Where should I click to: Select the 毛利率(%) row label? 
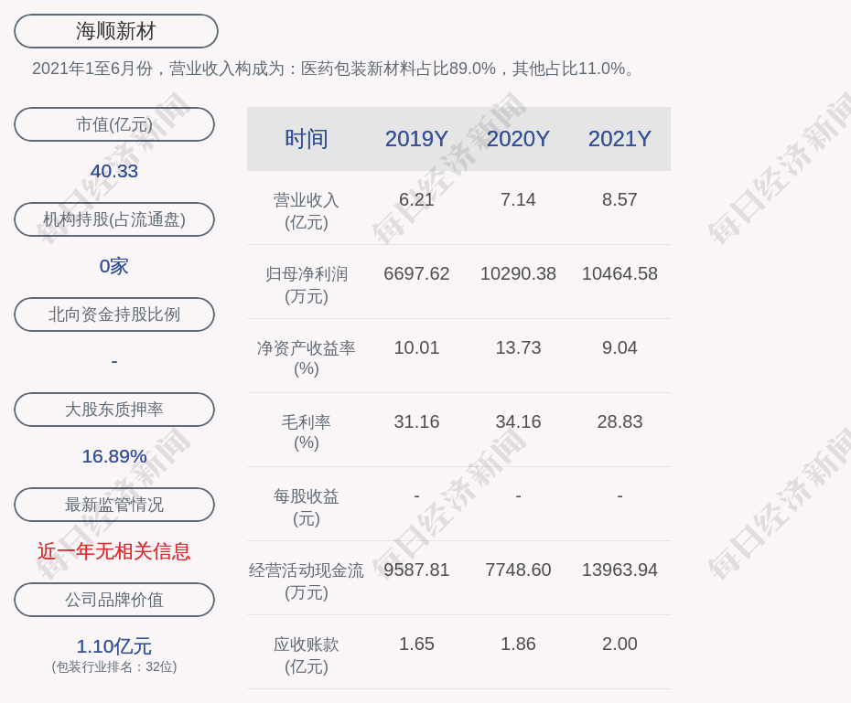(x=307, y=431)
